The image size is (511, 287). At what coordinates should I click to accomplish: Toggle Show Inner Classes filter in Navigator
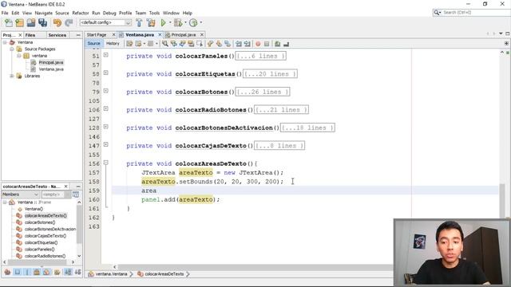(x=46, y=272)
